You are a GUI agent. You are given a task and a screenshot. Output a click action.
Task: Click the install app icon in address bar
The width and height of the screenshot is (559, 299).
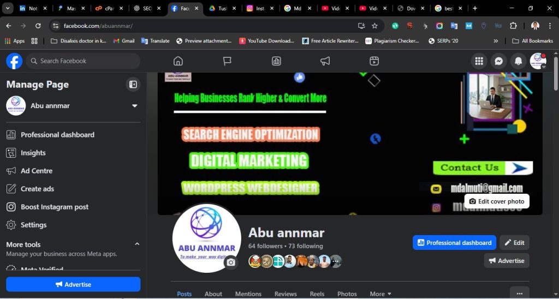(x=361, y=26)
